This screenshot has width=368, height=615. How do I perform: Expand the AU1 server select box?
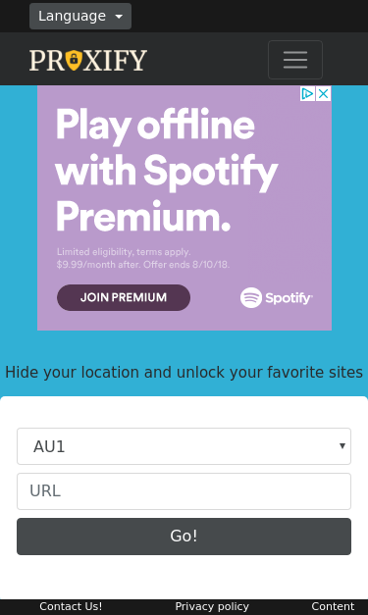point(184,446)
